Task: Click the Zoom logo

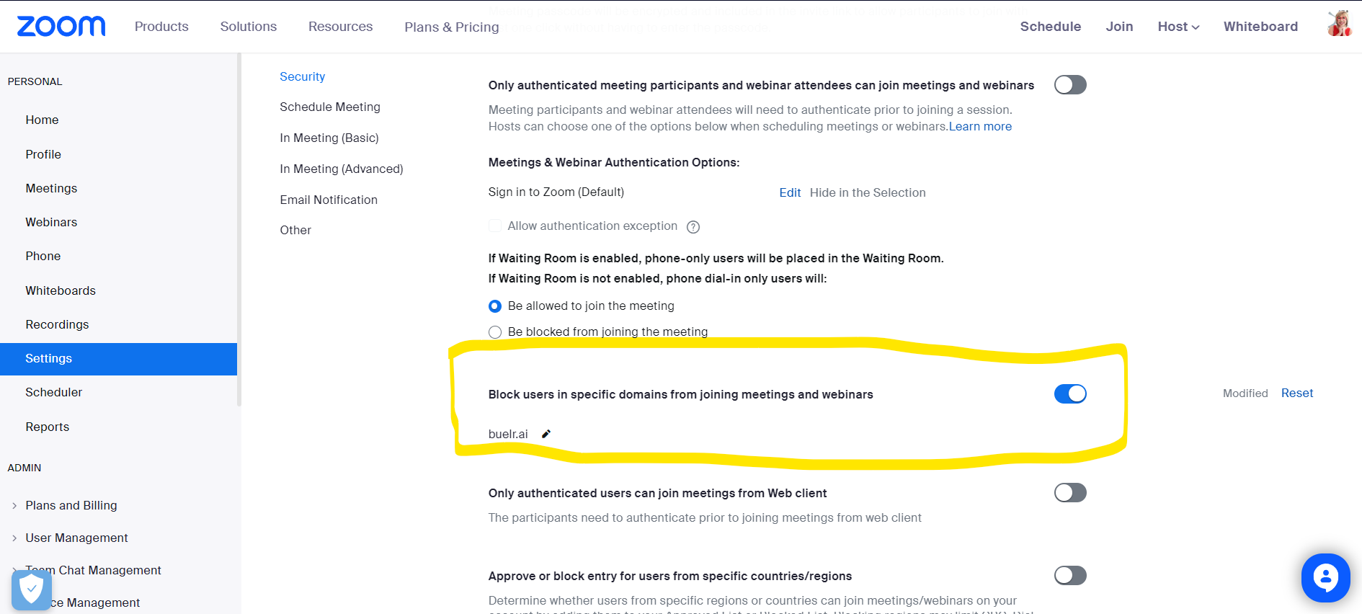Action: [61, 25]
